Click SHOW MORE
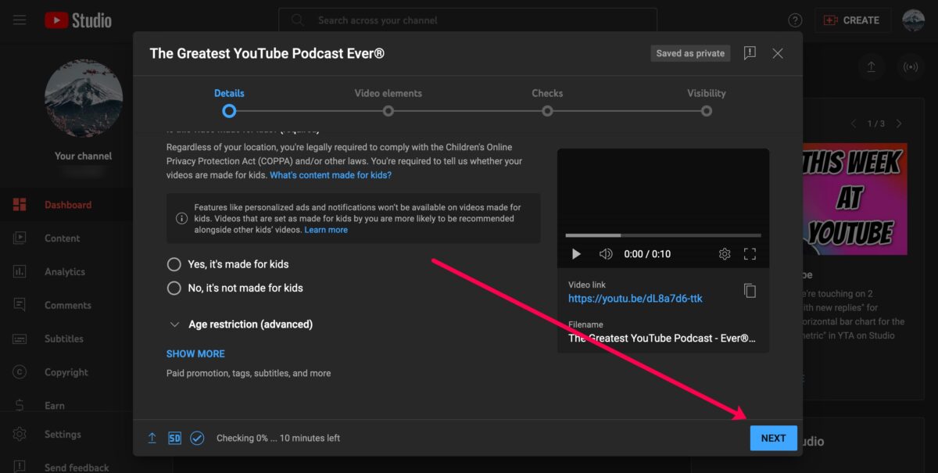The width and height of the screenshot is (938, 473). coord(195,354)
